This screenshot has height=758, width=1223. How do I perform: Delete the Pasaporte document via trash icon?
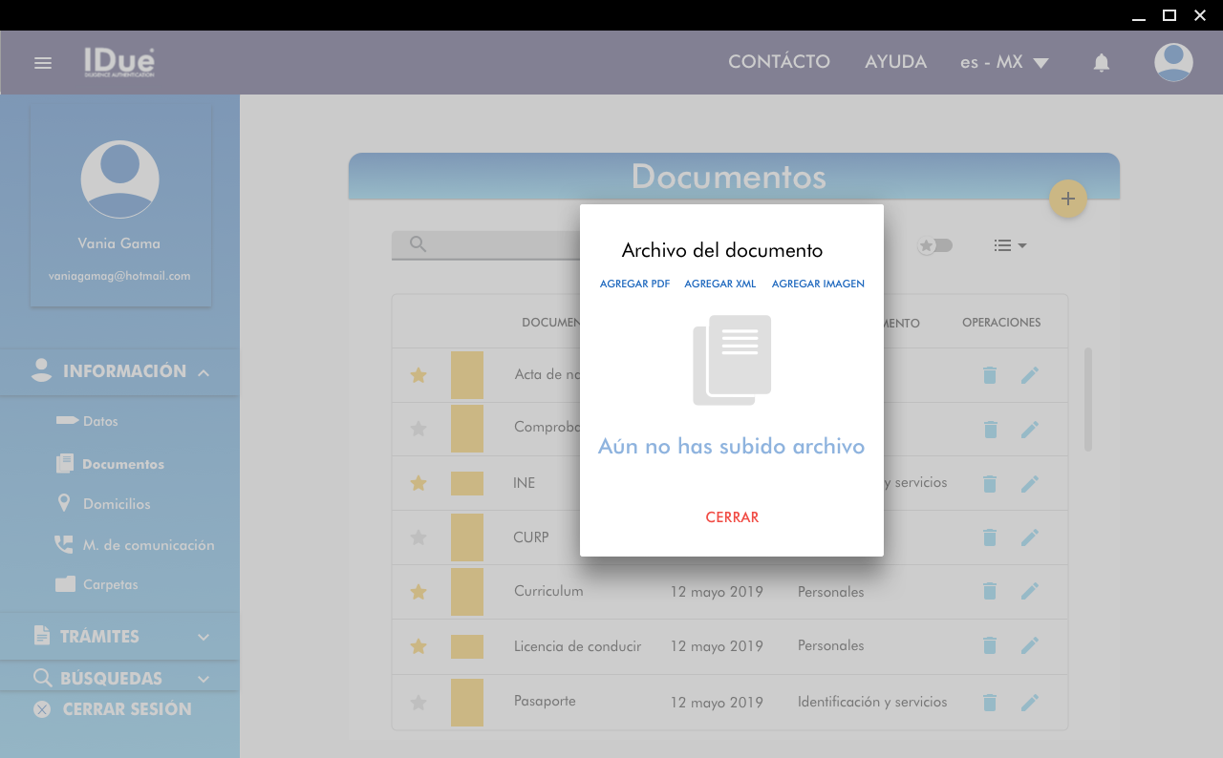click(990, 703)
